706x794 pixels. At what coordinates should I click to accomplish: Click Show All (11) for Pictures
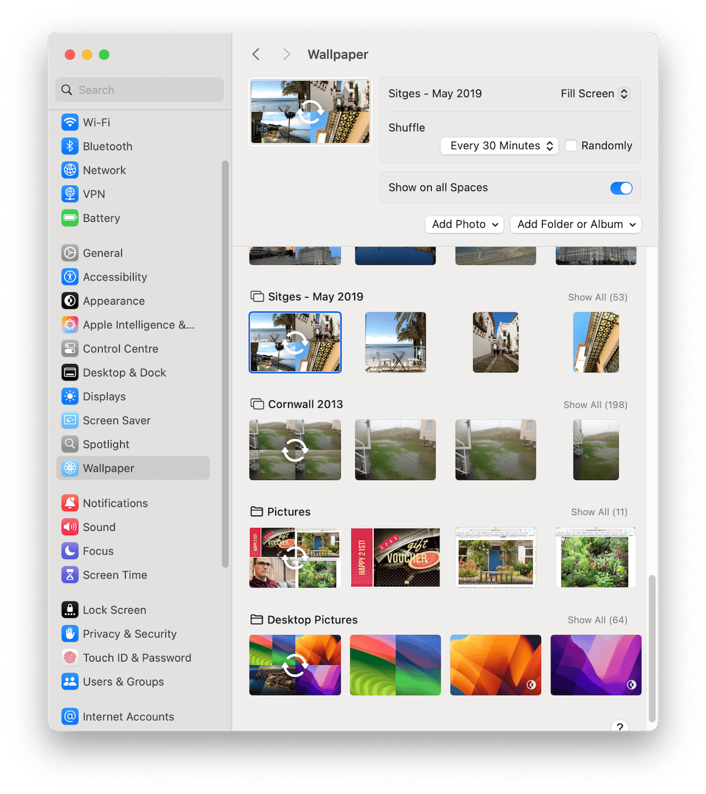click(599, 512)
